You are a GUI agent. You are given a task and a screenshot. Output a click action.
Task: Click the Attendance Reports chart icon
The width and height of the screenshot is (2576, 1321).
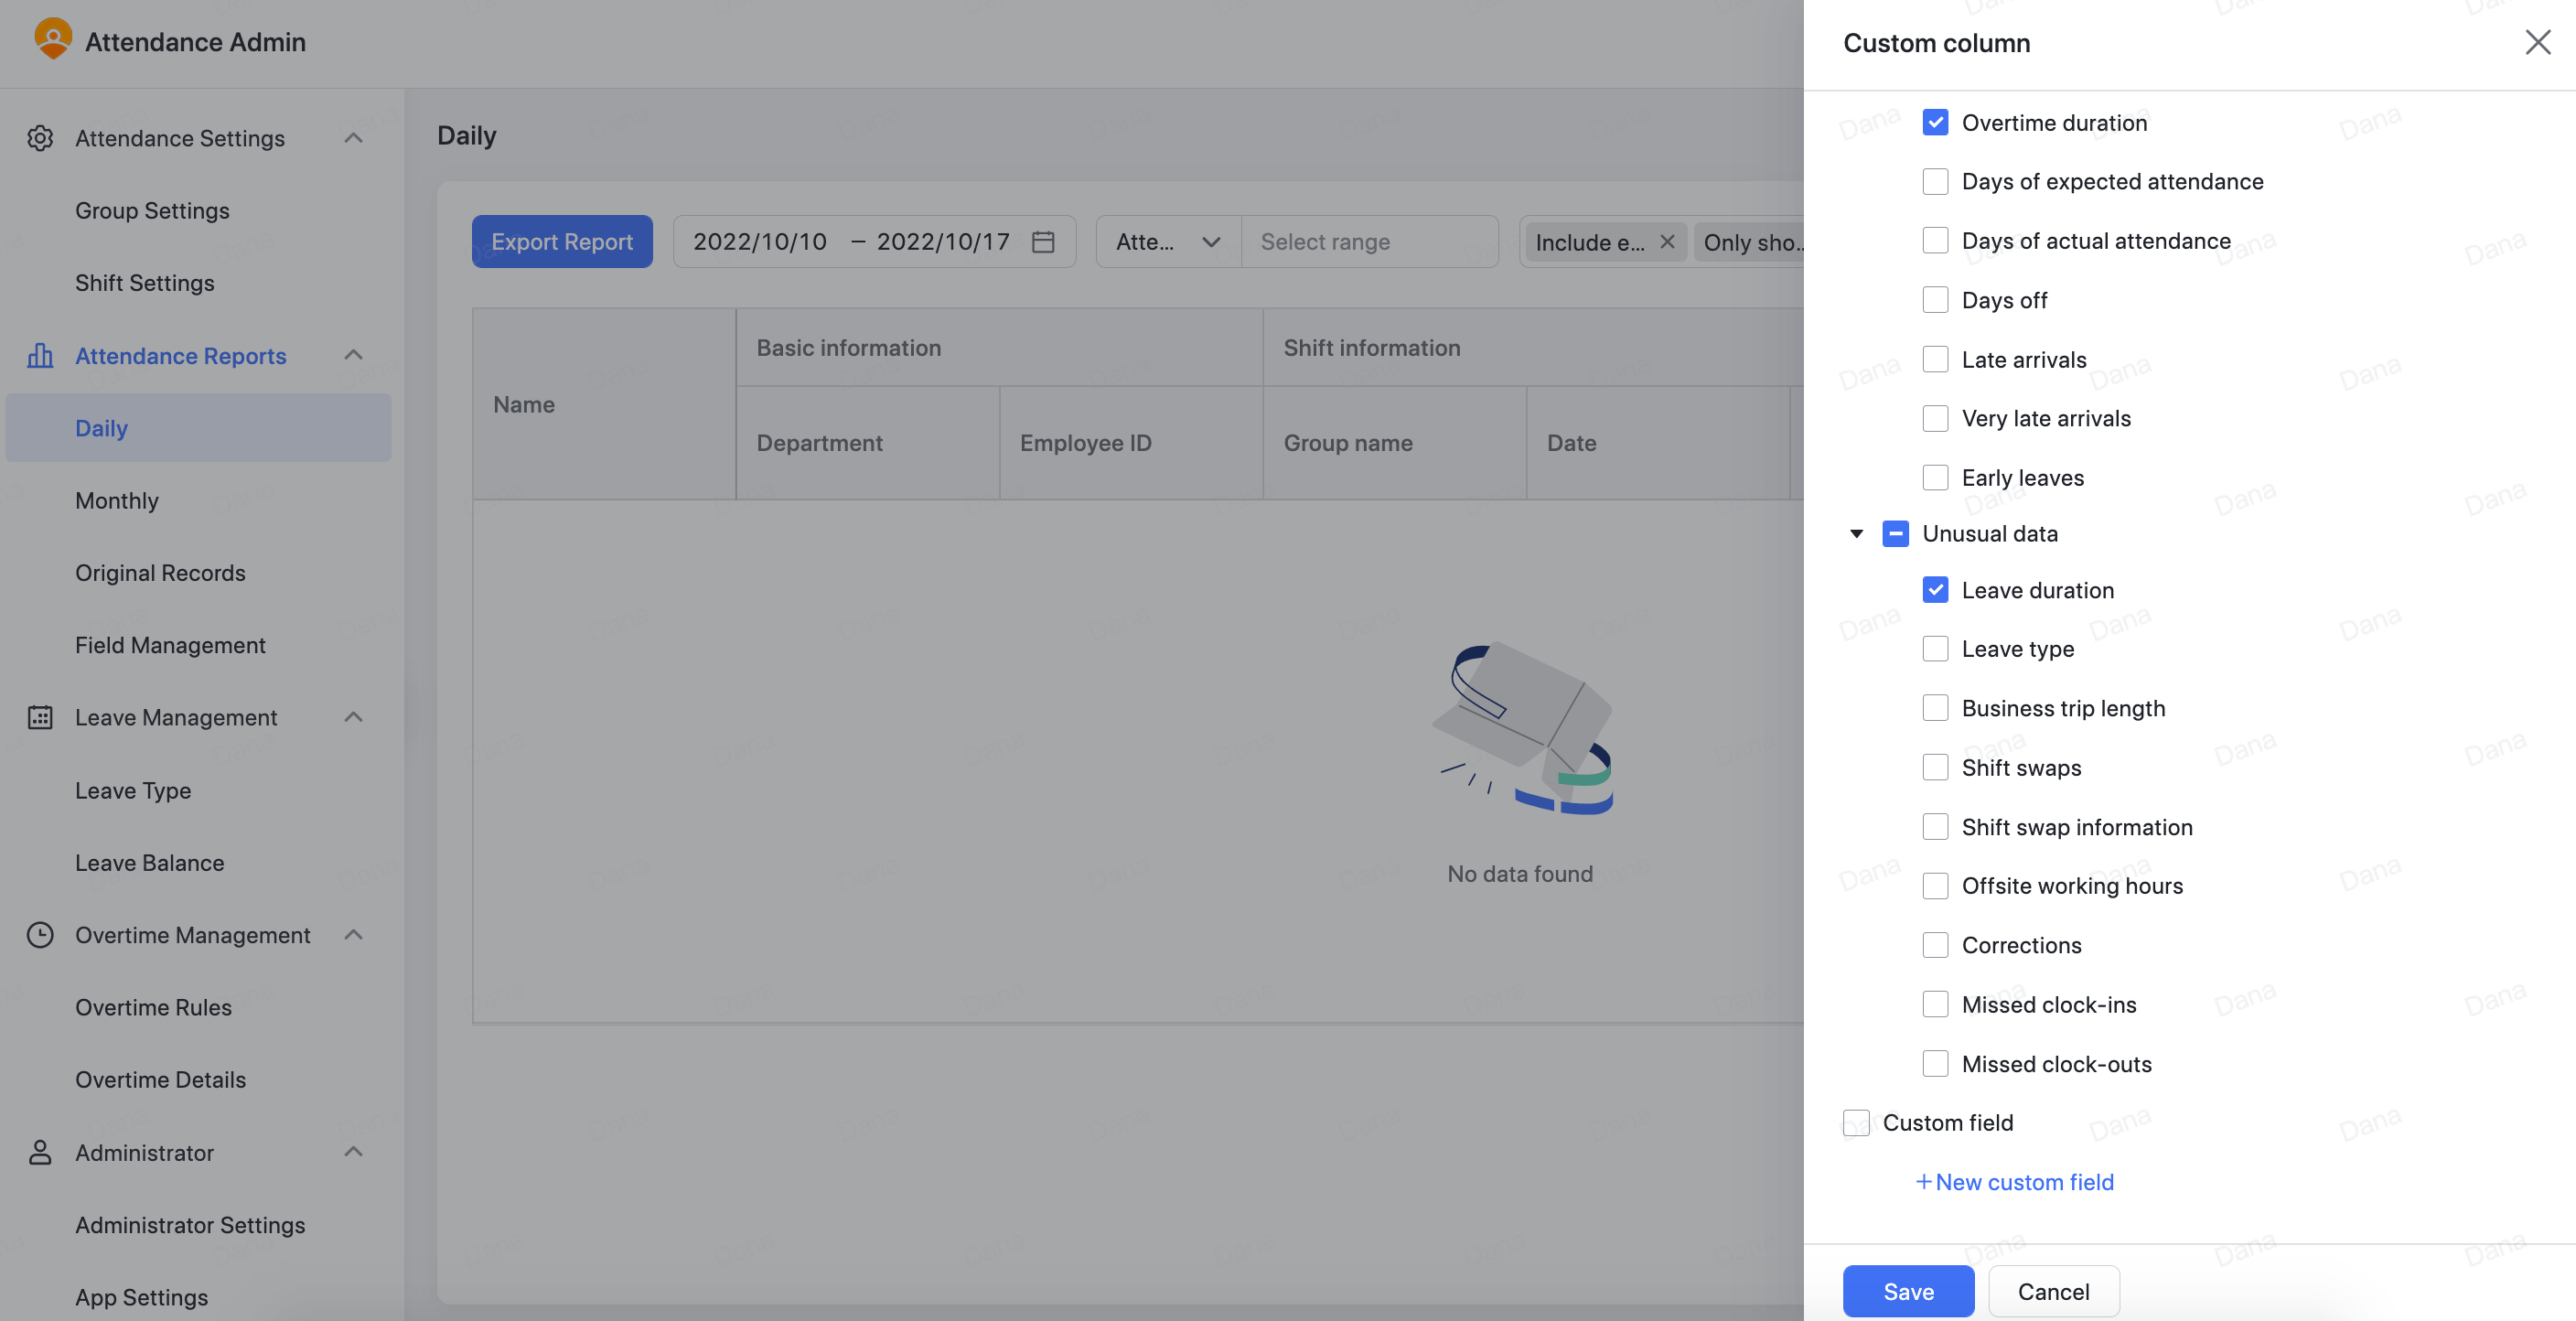40,356
